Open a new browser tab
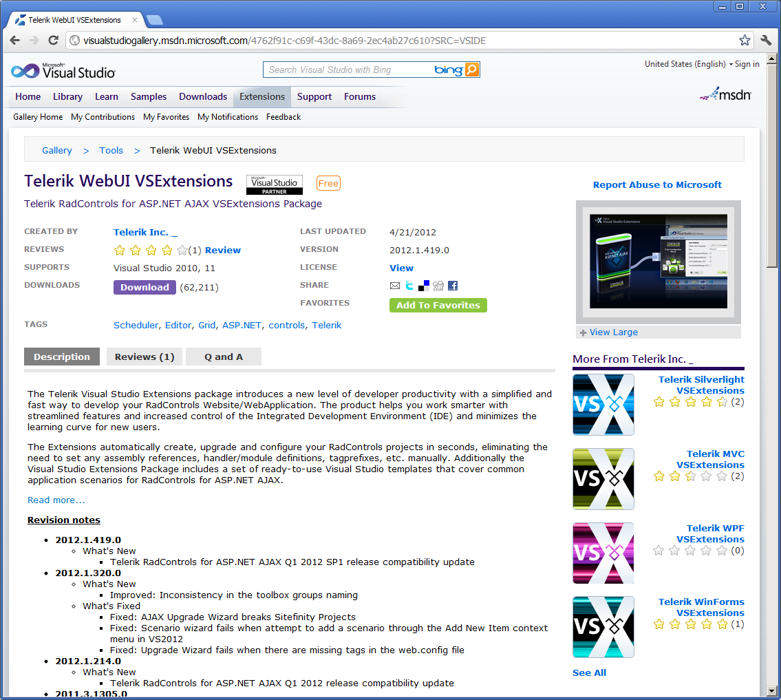Screen dimensions: 781x700 point(154,20)
